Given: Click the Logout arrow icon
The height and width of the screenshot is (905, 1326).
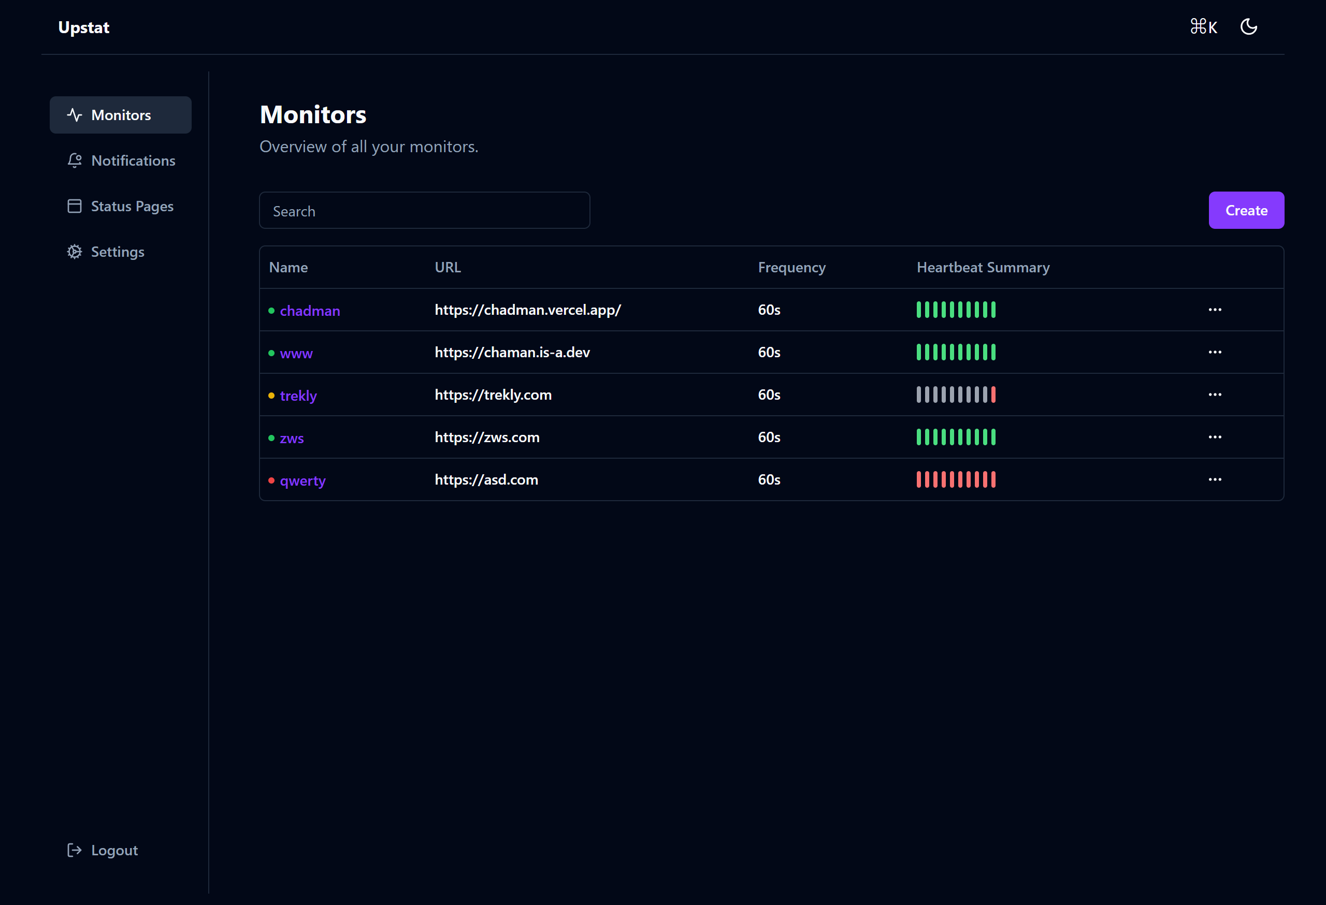Looking at the screenshot, I should tap(74, 850).
